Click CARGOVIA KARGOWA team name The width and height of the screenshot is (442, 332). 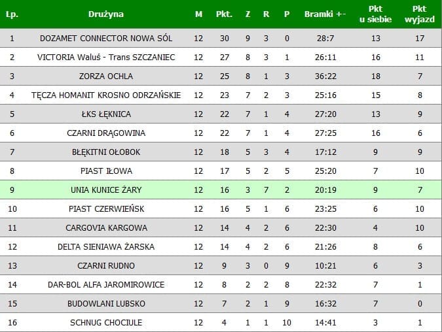(105, 228)
